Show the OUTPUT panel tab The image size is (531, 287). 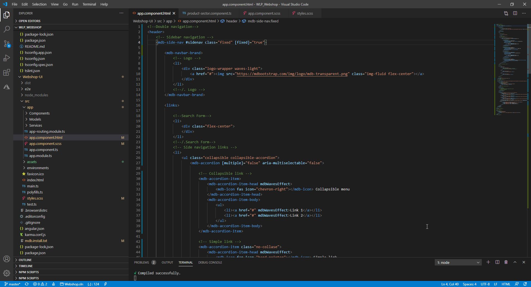click(x=167, y=262)
